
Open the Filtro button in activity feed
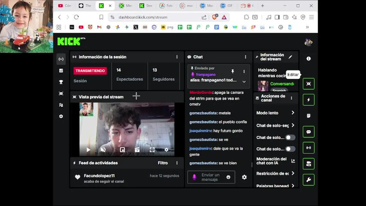163,163
